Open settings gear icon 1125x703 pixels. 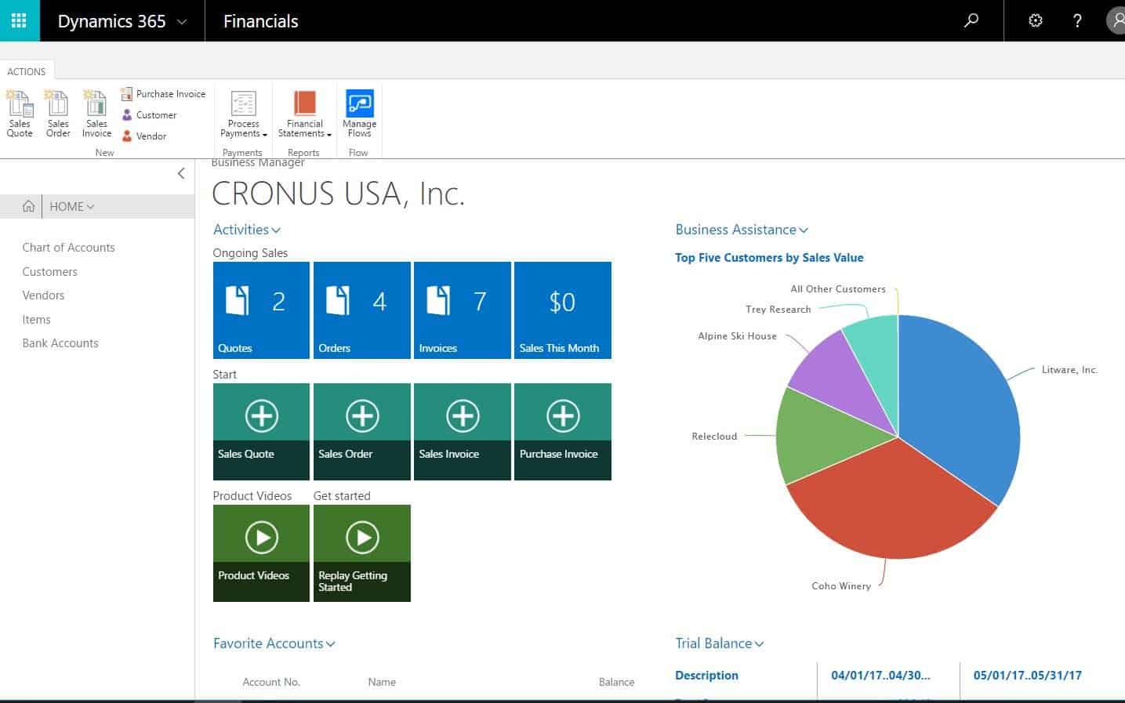tap(1036, 20)
